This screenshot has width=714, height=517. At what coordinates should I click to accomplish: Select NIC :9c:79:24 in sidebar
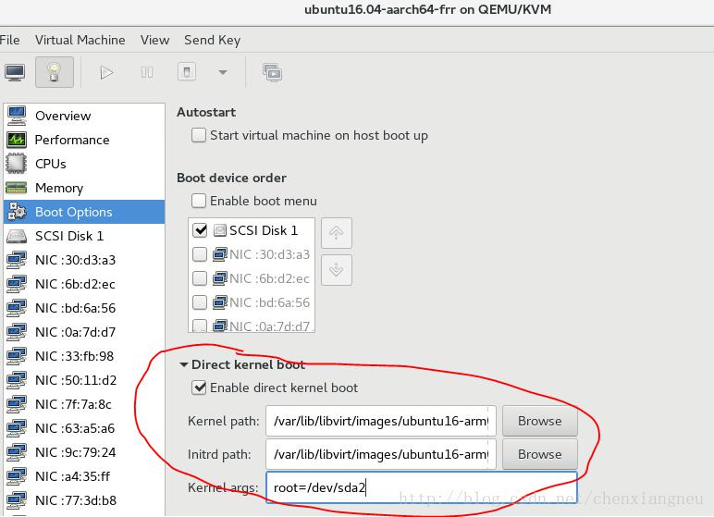[84, 452]
